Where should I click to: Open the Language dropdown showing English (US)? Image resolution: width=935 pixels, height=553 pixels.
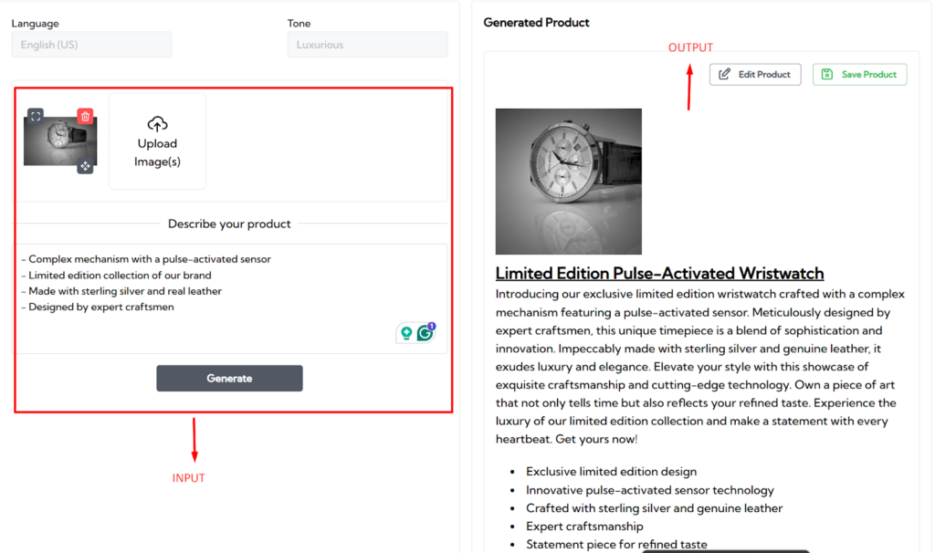click(x=91, y=44)
